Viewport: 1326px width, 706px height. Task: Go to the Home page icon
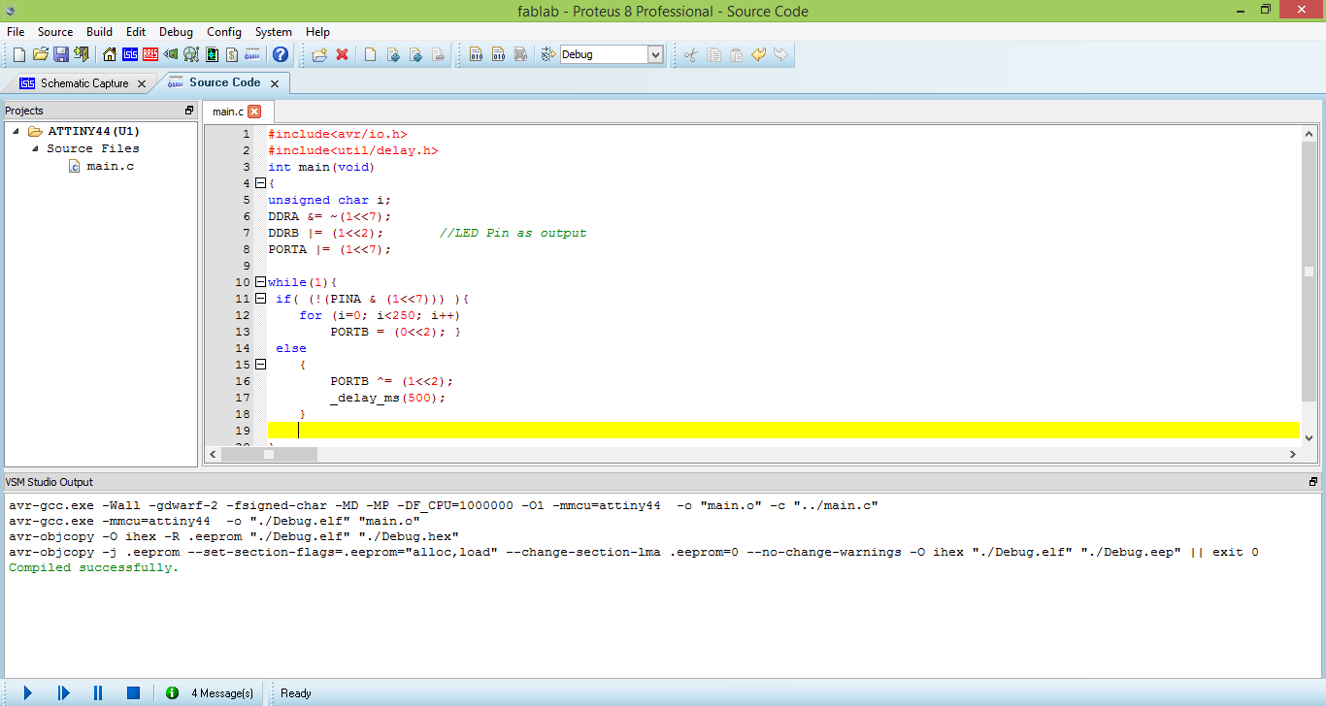[110, 54]
